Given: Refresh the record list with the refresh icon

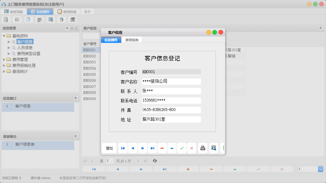Looking at the screenshot, I should 154,161.
